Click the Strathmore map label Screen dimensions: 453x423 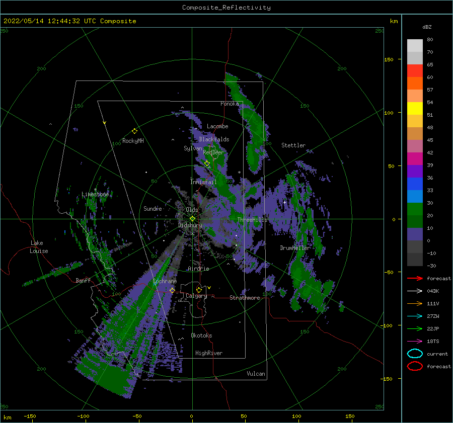[245, 298]
